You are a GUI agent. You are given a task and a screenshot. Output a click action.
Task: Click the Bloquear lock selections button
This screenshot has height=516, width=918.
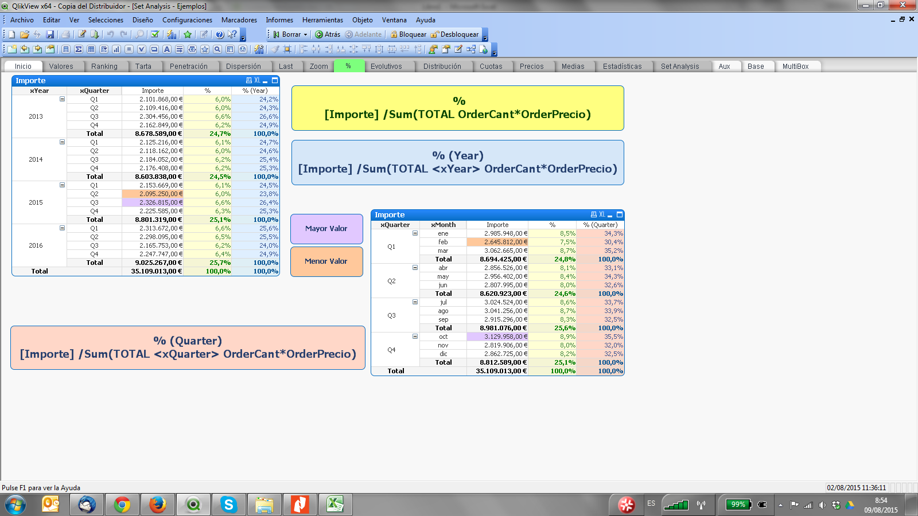click(408, 34)
